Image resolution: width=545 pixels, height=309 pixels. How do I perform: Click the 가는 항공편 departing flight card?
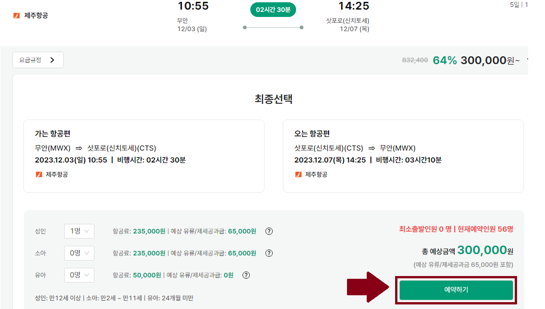coord(144,156)
